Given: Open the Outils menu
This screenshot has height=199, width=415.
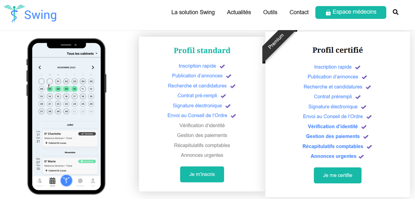Looking at the screenshot, I should 270,12.
